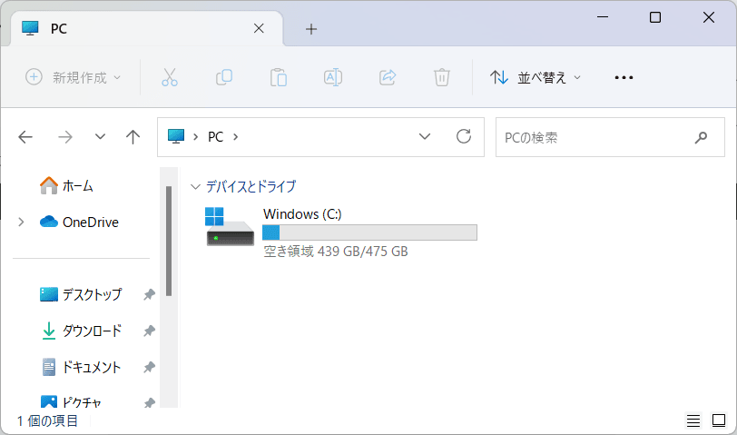Open the 並べ替え sort dropdown
Viewport: 737px width, 435px height.
tap(536, 77)
